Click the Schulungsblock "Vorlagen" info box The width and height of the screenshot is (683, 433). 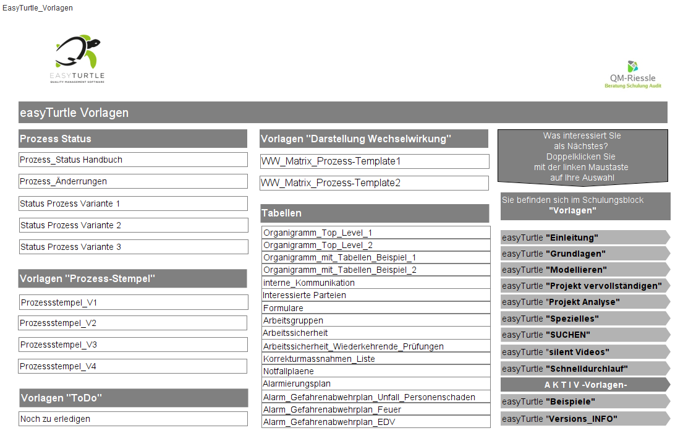(585, 206)
